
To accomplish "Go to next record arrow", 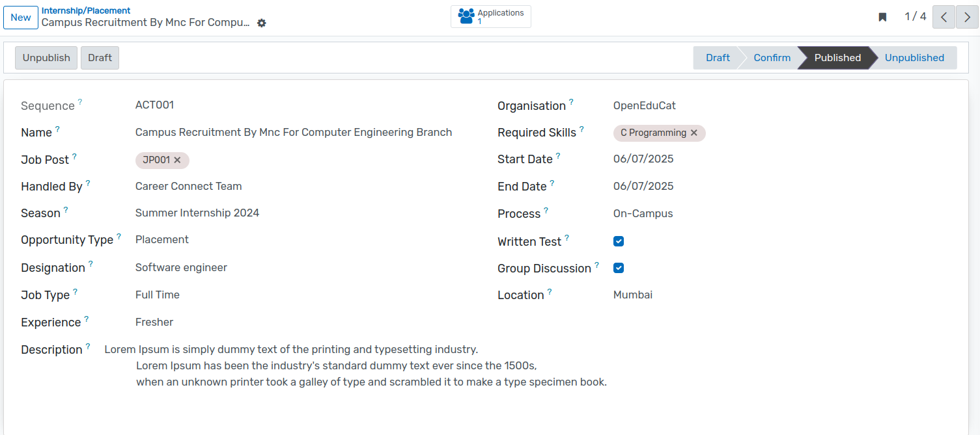I will (x=967, y=17).
